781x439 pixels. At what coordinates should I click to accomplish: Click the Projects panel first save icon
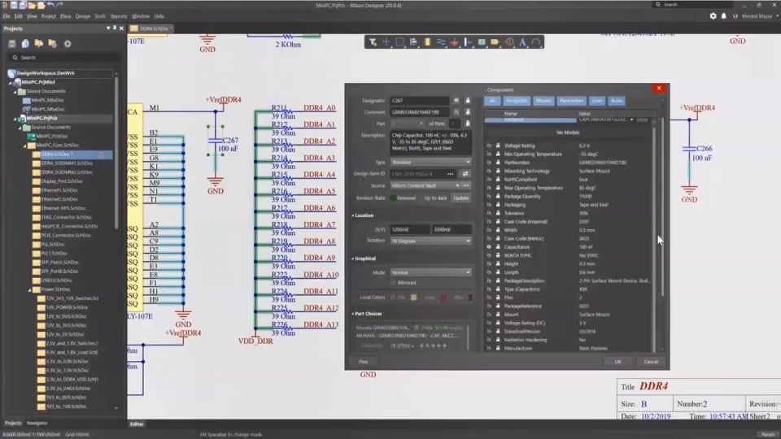(x=12, y=44)
